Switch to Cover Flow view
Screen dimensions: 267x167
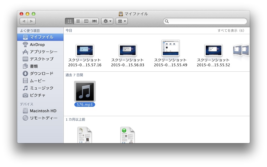tap(94, 21)
